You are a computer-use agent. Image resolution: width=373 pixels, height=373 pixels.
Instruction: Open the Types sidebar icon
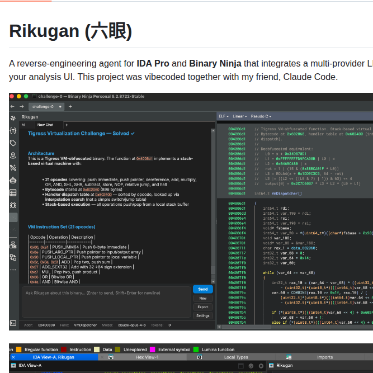pos(13,130)
